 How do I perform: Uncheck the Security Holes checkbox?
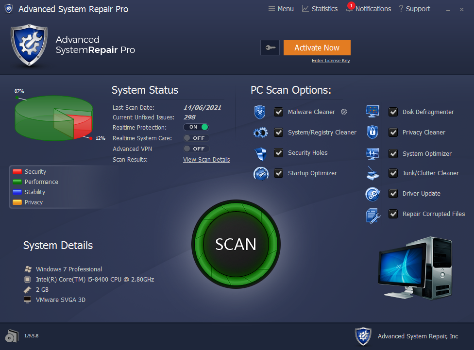[x=278, y=152]
